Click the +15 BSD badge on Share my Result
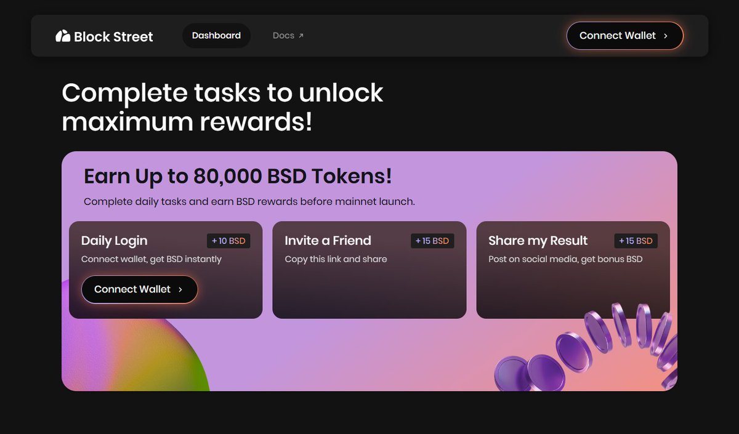This screenshot has height=434, width=739. [x=636, y=241]
